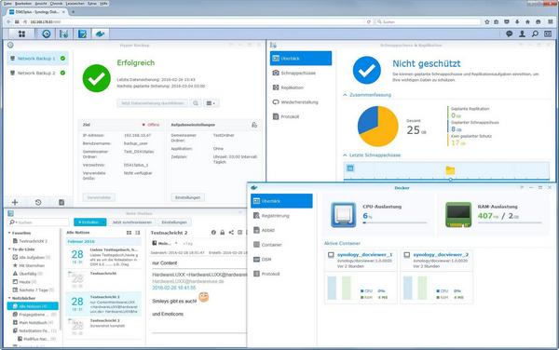The image size is (559, 350).
Task: Open the Lesezeichen menu in Firefox
Action: click(75, 3)
